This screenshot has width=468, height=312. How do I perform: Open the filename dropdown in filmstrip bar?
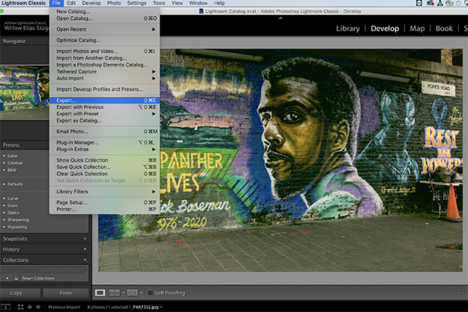[x=162, y=307]
